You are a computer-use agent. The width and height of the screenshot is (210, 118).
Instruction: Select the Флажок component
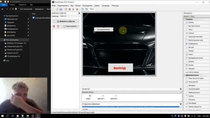[x=197, y=62]
